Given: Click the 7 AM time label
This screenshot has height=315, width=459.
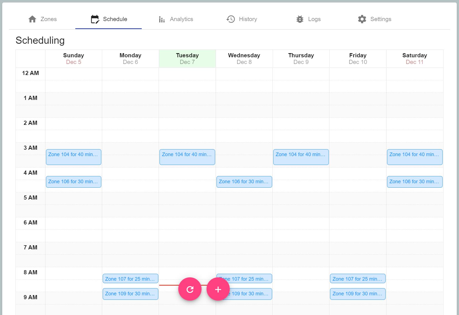Looking at the screenshot, I should click(x=30, y=247).
